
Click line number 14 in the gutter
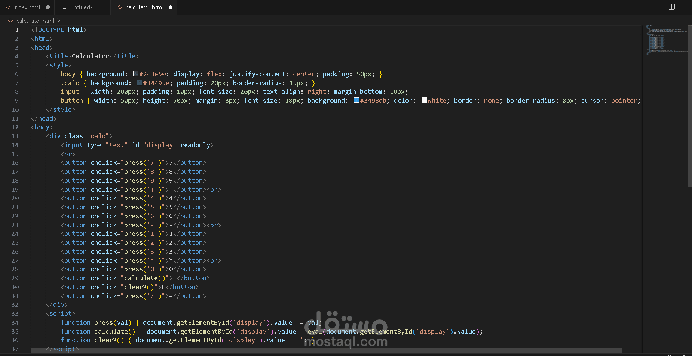pos(15,145)
